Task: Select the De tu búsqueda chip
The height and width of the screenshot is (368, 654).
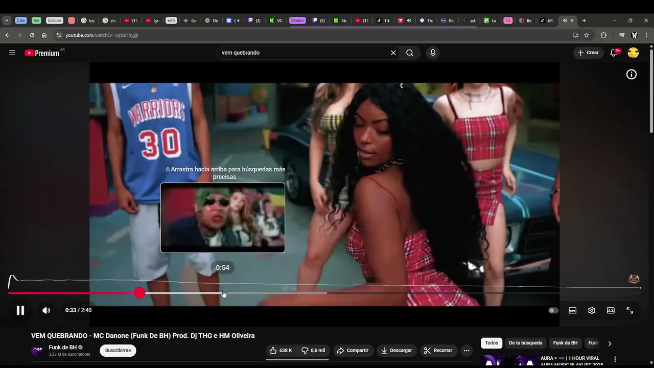Action: (525, 343)
